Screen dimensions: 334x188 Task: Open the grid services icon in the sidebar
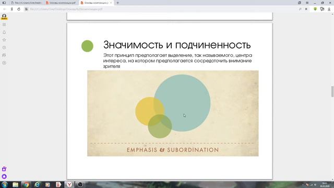pos(4,25)
